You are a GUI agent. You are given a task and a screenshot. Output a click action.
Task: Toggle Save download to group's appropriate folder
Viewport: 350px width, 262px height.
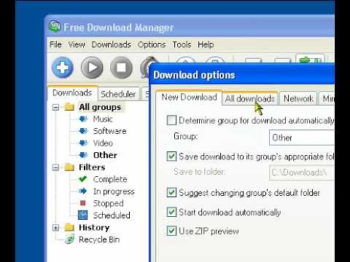point(171,156)
